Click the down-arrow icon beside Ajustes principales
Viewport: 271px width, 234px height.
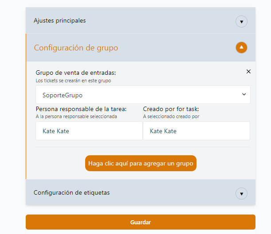tap(241, 21)
